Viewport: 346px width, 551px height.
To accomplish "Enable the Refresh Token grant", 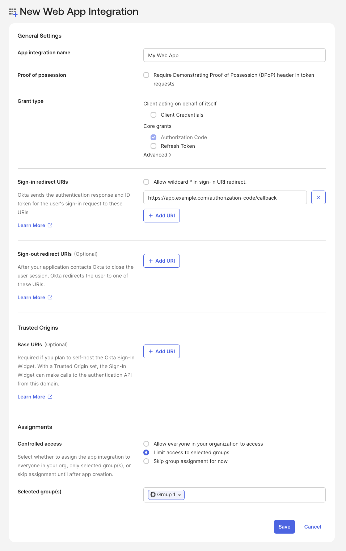I will tap(153, 146).
